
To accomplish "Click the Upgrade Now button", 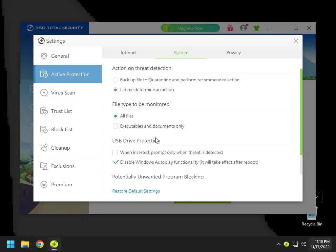I will [x=190, y=28].
